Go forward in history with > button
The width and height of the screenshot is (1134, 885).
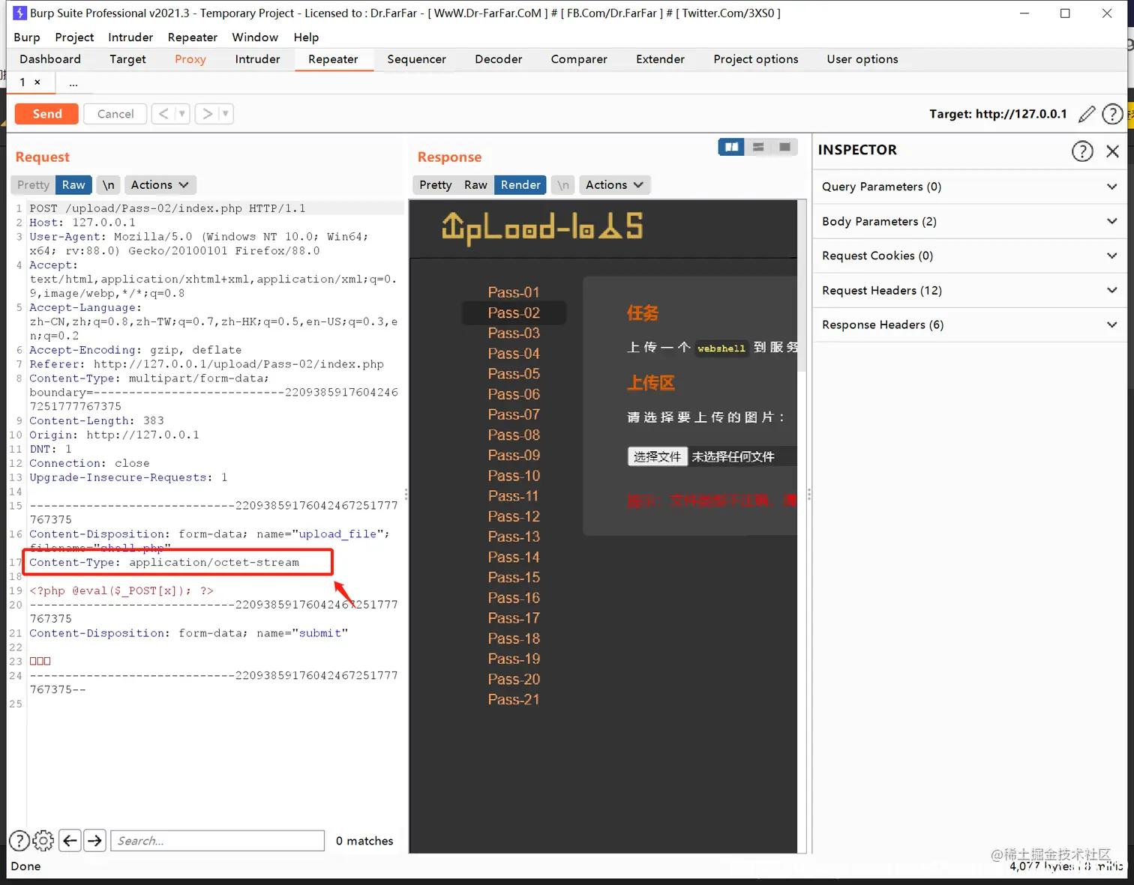tap(208, 114)
